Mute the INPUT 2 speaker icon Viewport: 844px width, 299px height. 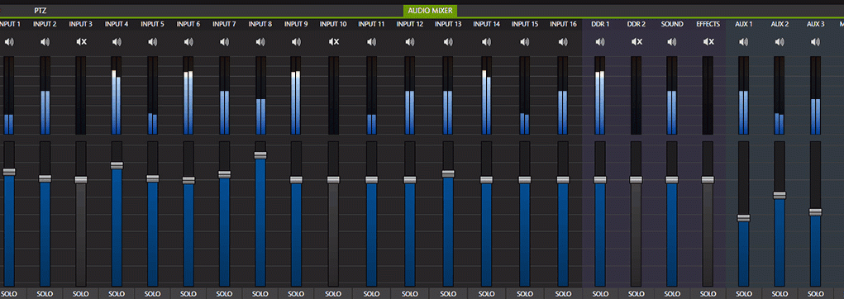coord(45,41)
